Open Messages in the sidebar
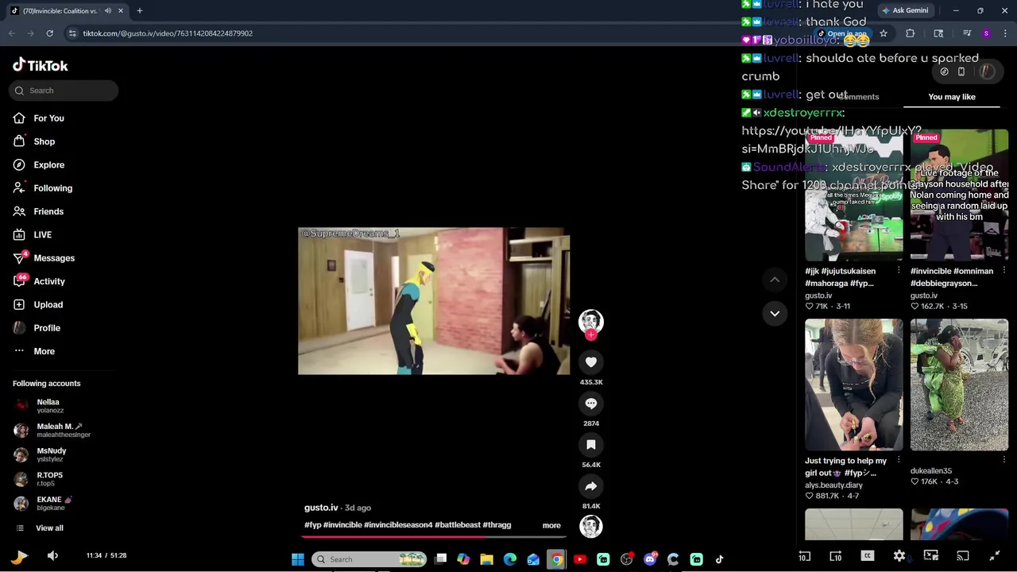Viewport: 1017px width, 572px height. [x=44, y=258]
